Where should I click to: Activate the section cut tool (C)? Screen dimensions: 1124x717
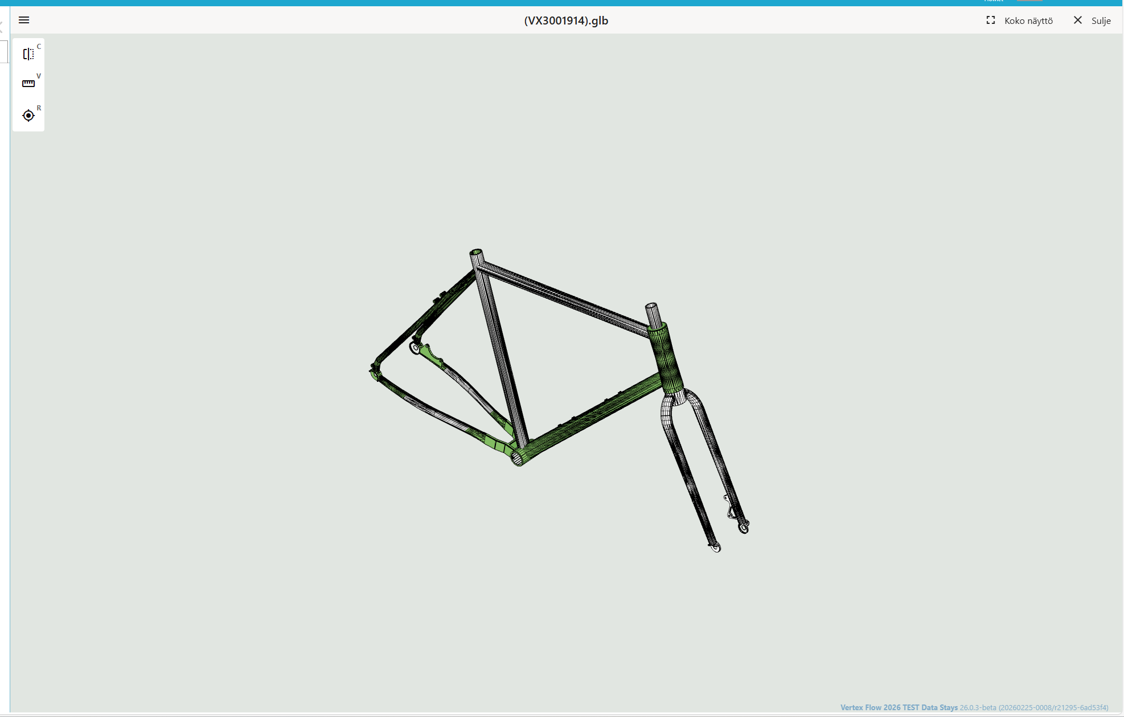[x=28, y=54]
